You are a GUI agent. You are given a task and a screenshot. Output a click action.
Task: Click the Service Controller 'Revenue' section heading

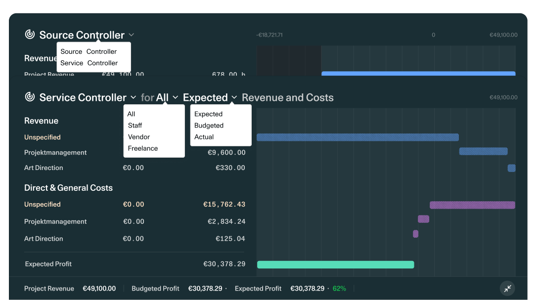[x=42, y=121]
